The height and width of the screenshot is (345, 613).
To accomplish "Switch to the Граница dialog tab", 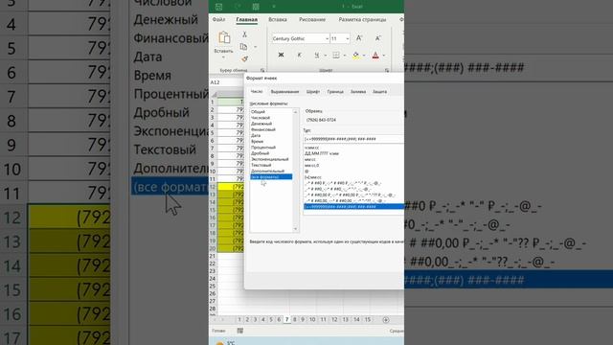I will coord(335,92).
